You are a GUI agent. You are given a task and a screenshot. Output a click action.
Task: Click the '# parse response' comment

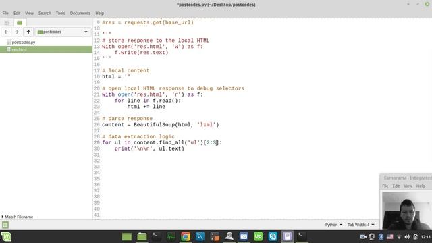click(127, 119)
